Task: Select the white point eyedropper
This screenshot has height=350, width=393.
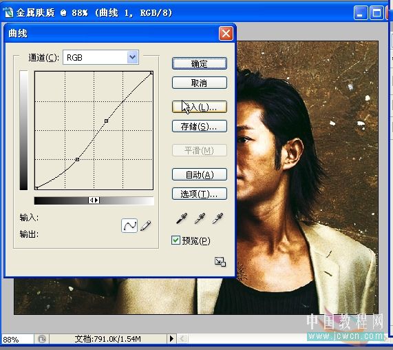Action: pos(217,218)
